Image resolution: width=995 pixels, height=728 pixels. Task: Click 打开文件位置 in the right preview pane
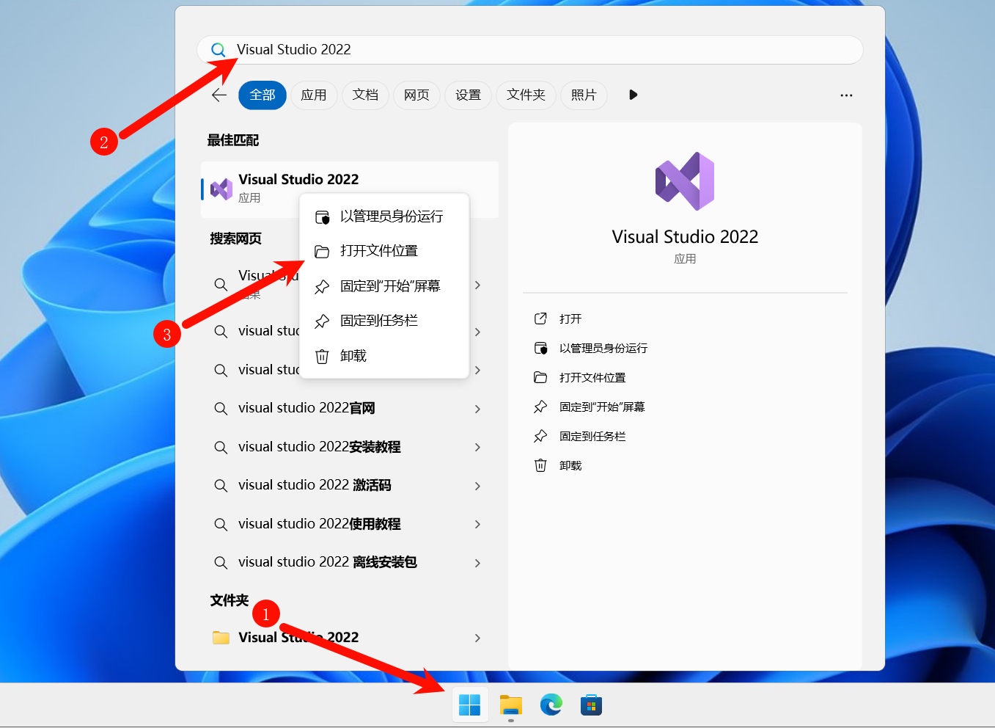pyautogui.click(x=592, y=377)
